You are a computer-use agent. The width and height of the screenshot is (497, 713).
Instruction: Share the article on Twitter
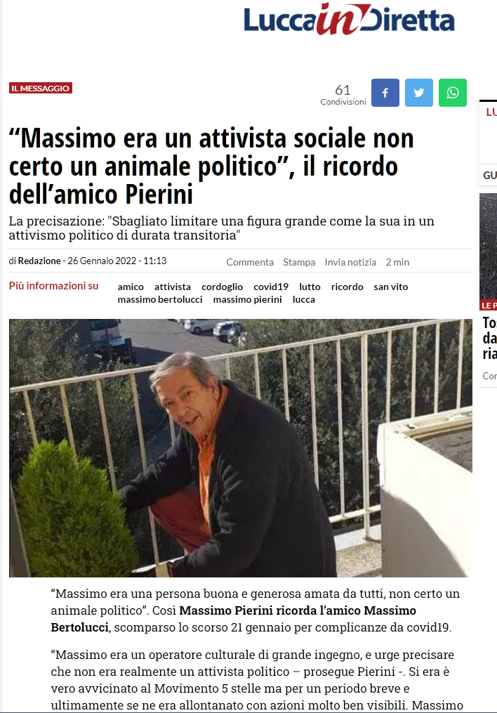[x=419, y=93]
